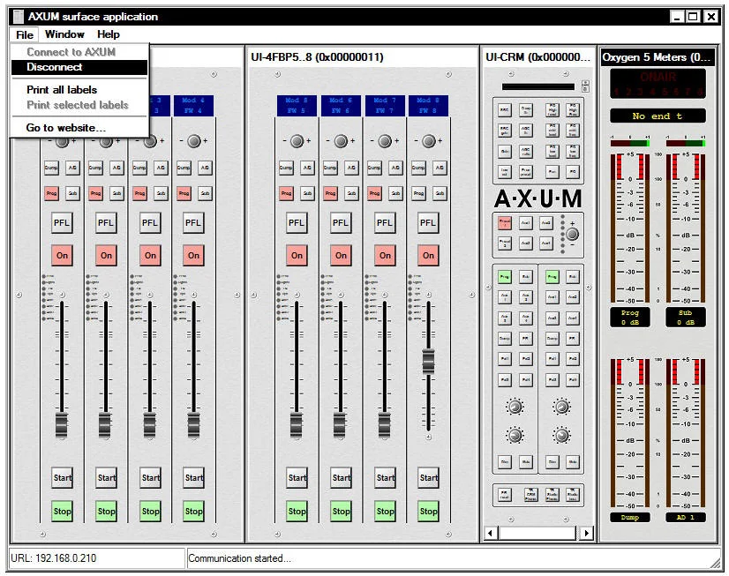Click the gain encoder knob on Mod 8

point(429,141)
